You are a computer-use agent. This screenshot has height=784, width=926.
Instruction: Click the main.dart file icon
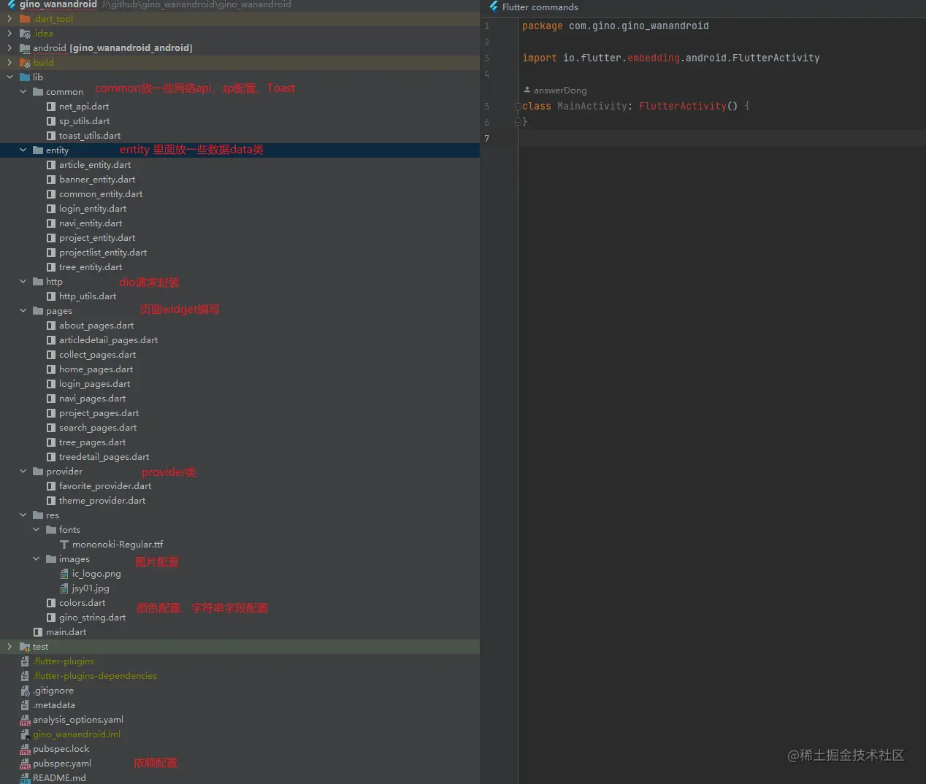tap(38, 632)
